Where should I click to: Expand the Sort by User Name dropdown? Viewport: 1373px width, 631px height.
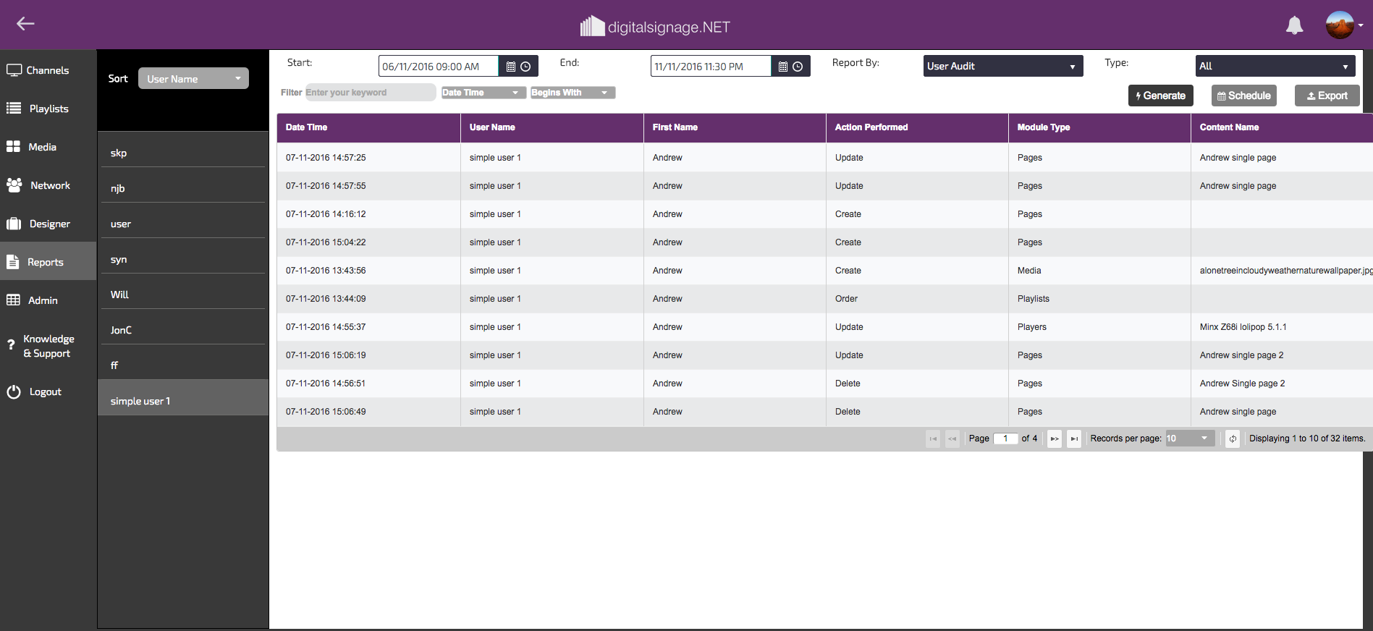pos(193,79)
